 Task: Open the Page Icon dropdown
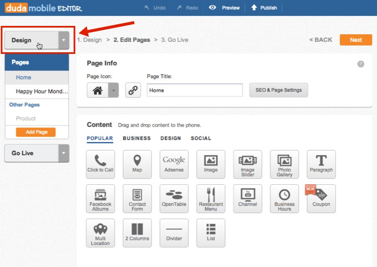(x=114, y=90)
